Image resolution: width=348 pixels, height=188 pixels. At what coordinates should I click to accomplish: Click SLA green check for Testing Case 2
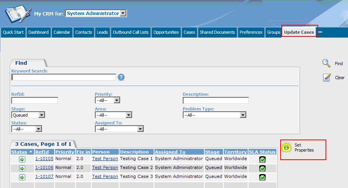click(262, 168)
